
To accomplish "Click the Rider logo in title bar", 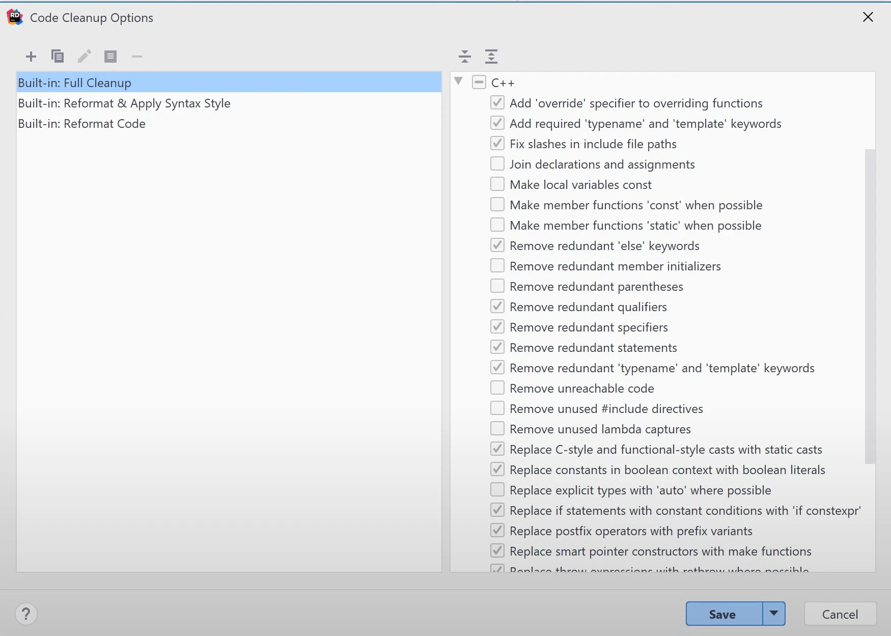I will [x=15, y=17].
